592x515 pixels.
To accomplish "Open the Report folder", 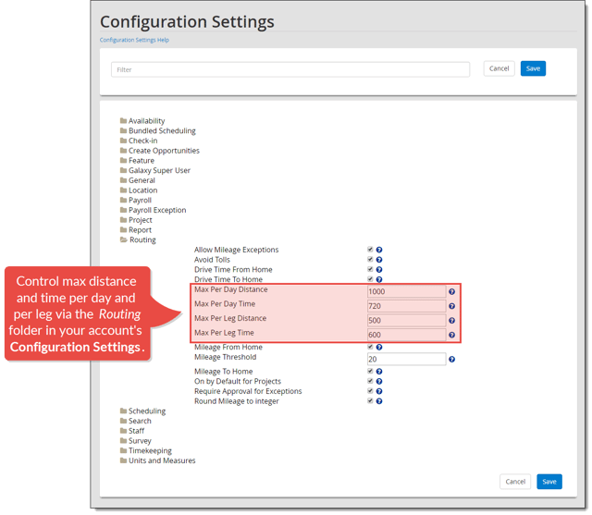I will (x=136, y=230).
